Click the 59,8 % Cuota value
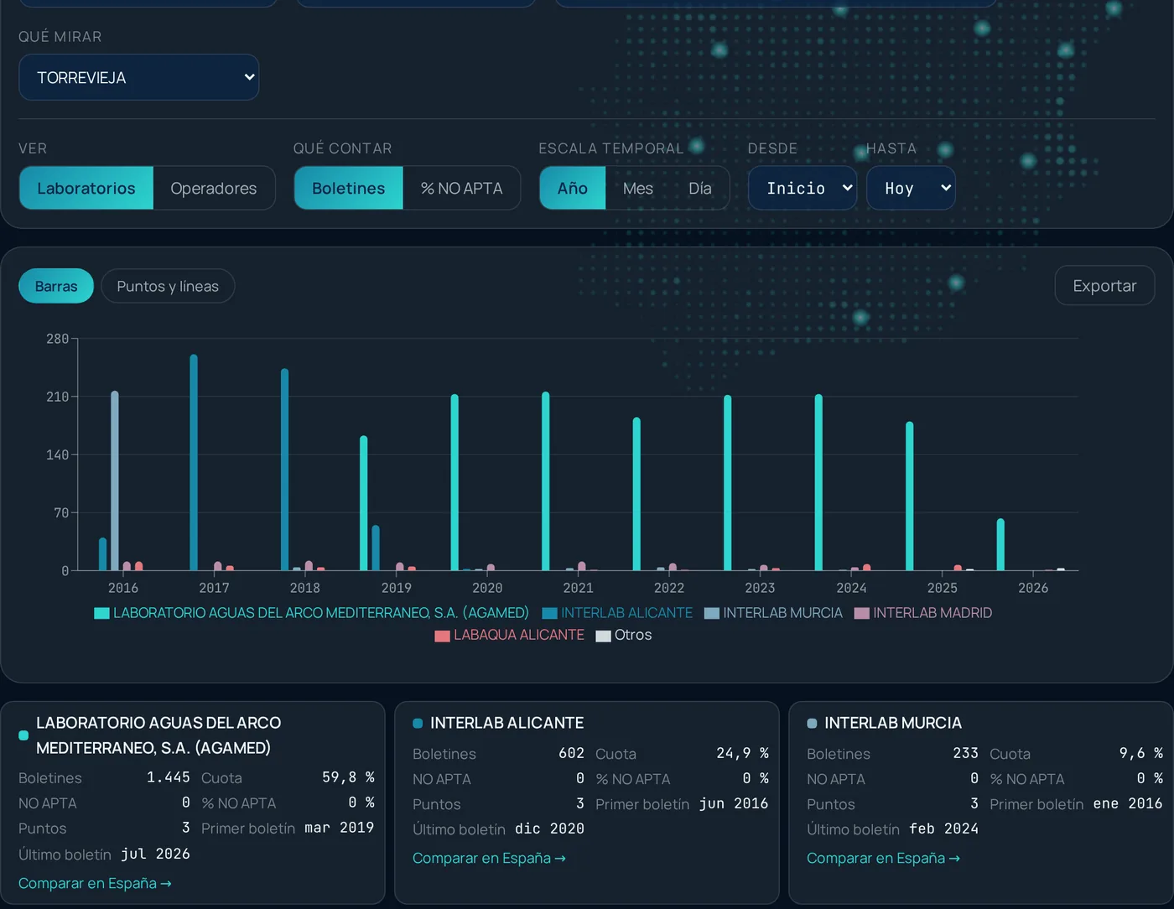 [348, 777]
